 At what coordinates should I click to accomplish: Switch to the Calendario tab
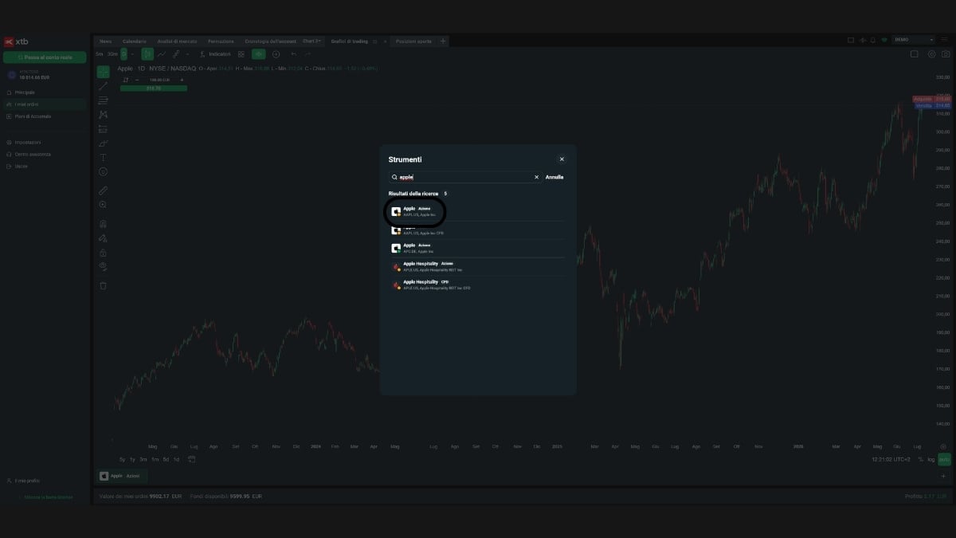[135, 41]
